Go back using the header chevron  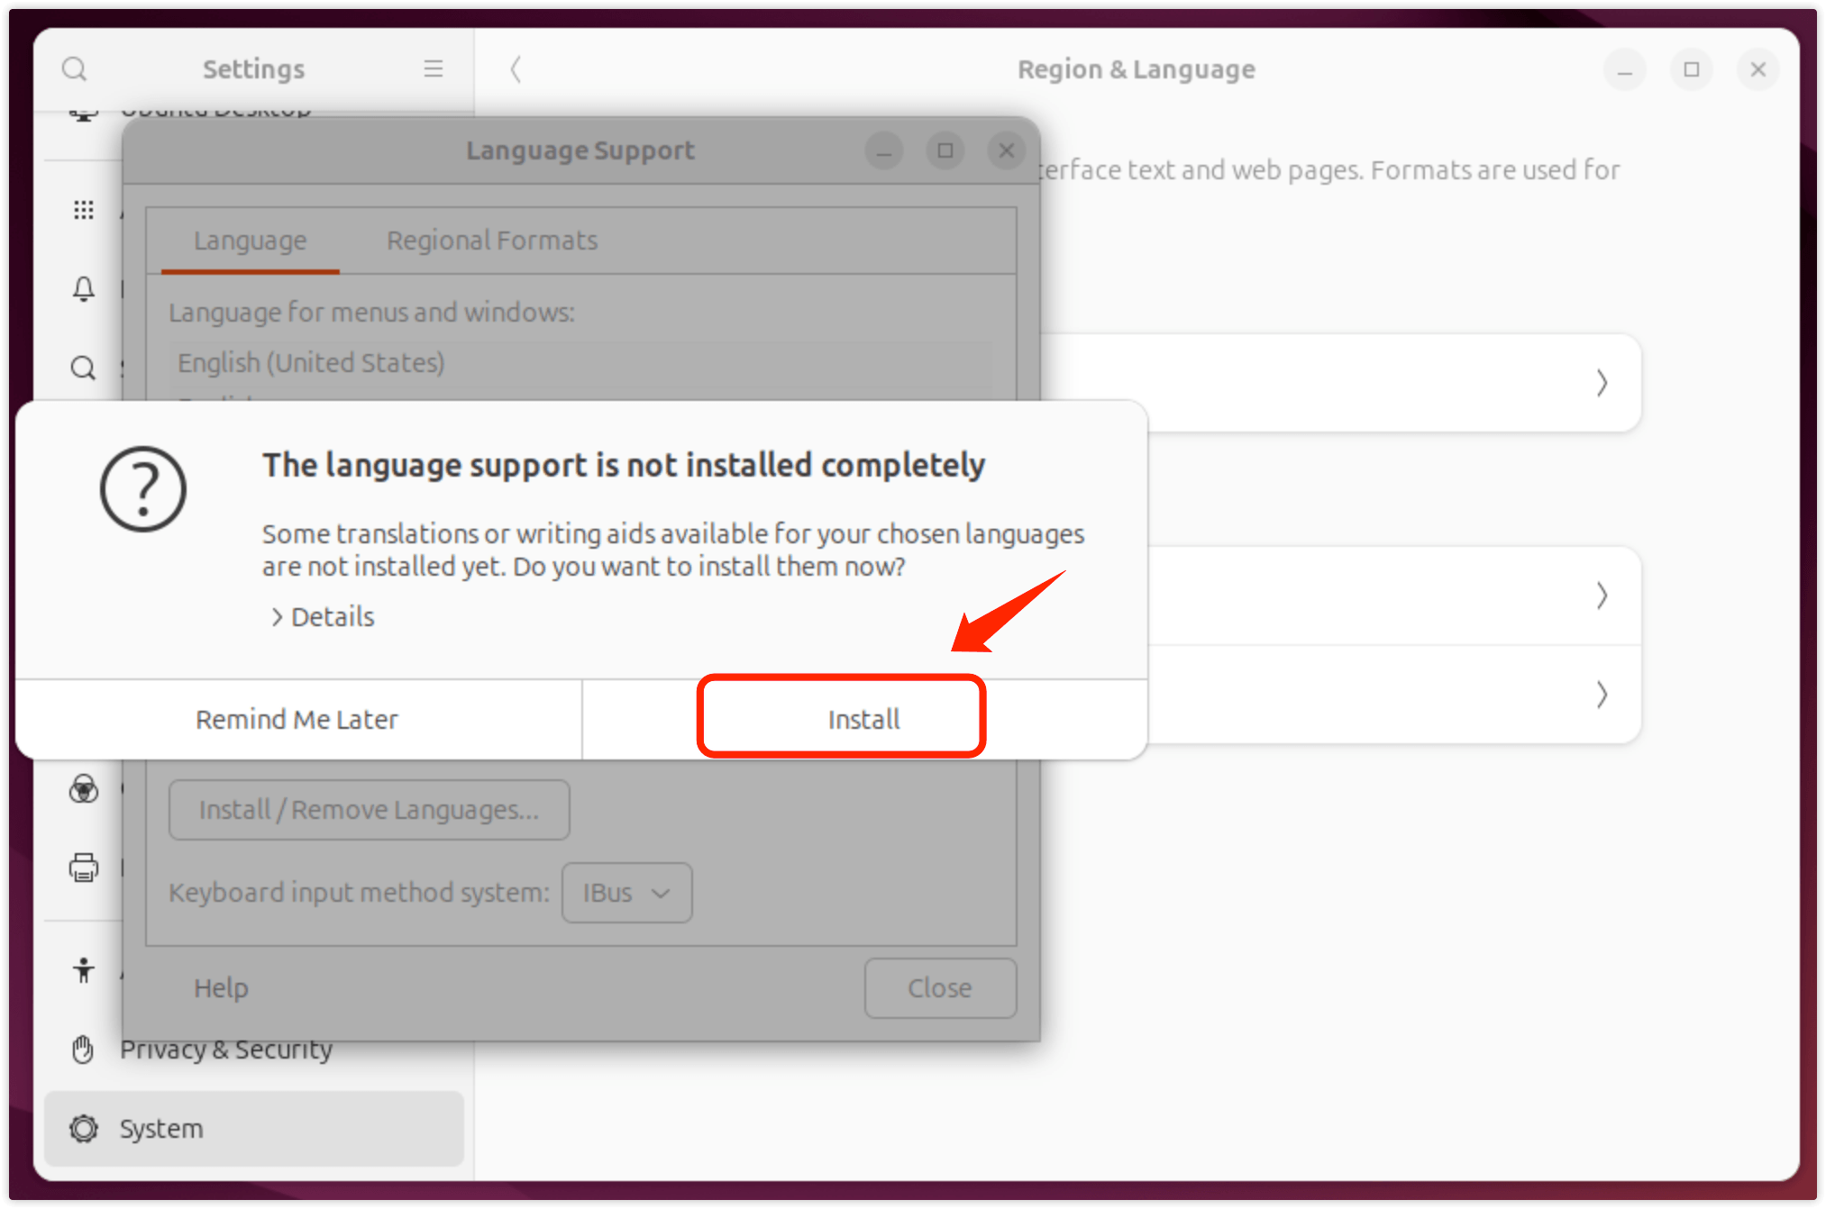[x=516, y=69]
